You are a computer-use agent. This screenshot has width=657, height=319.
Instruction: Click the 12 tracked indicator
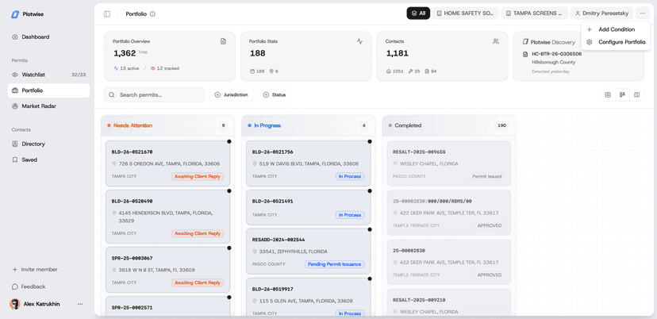(165, 68)
